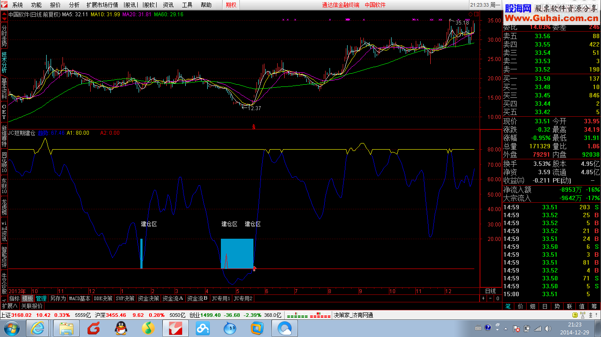Open the Windows Start button
This screenshot has width=601, height=337.
(11, 328)
